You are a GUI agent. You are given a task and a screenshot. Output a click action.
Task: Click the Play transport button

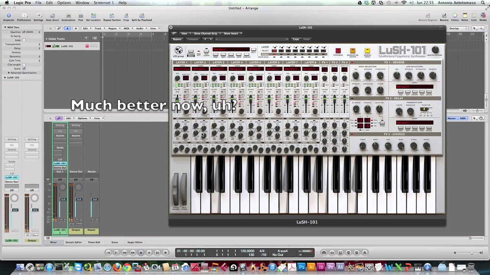[x=149, y=252]
